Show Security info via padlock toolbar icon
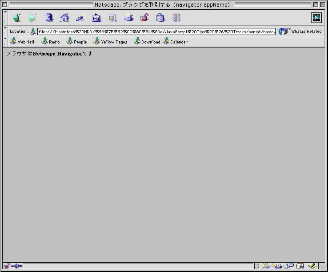328x272 pixels. (144, 18)
